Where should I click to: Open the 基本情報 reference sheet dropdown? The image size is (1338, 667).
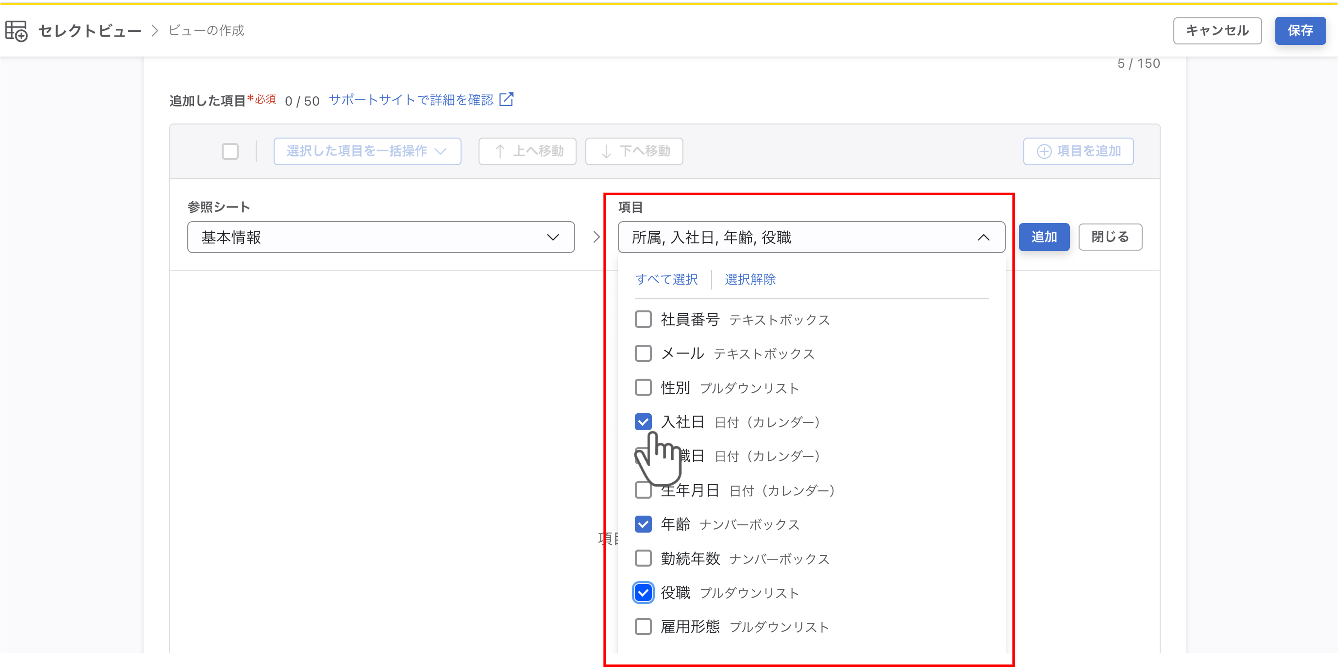[x=381, y=237]
